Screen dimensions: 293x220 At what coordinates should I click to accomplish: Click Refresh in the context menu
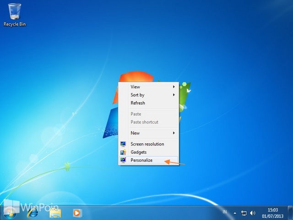coord(148,103)
